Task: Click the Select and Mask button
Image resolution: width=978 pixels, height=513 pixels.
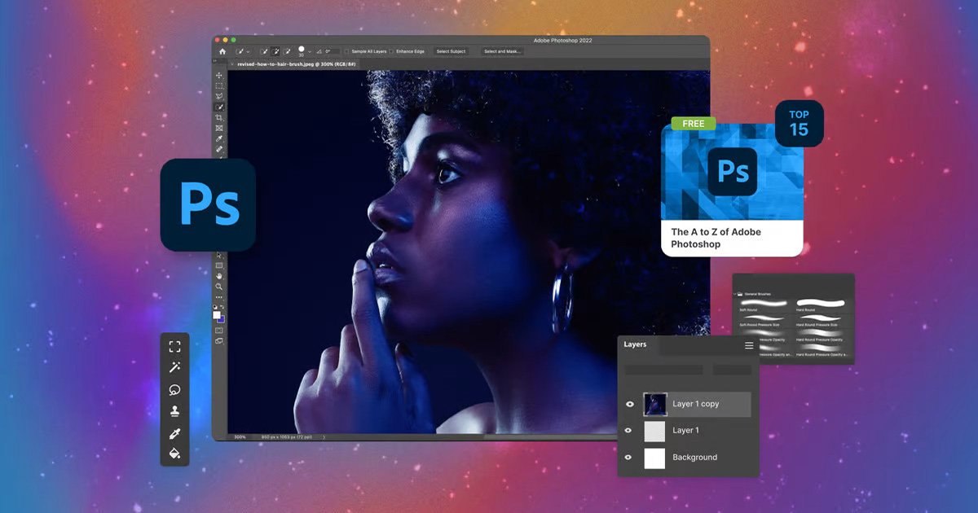Action: (502, 51)
